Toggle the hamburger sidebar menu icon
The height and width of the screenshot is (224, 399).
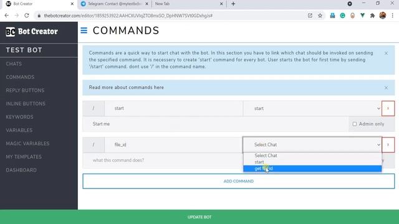click(x=84, y=30)
